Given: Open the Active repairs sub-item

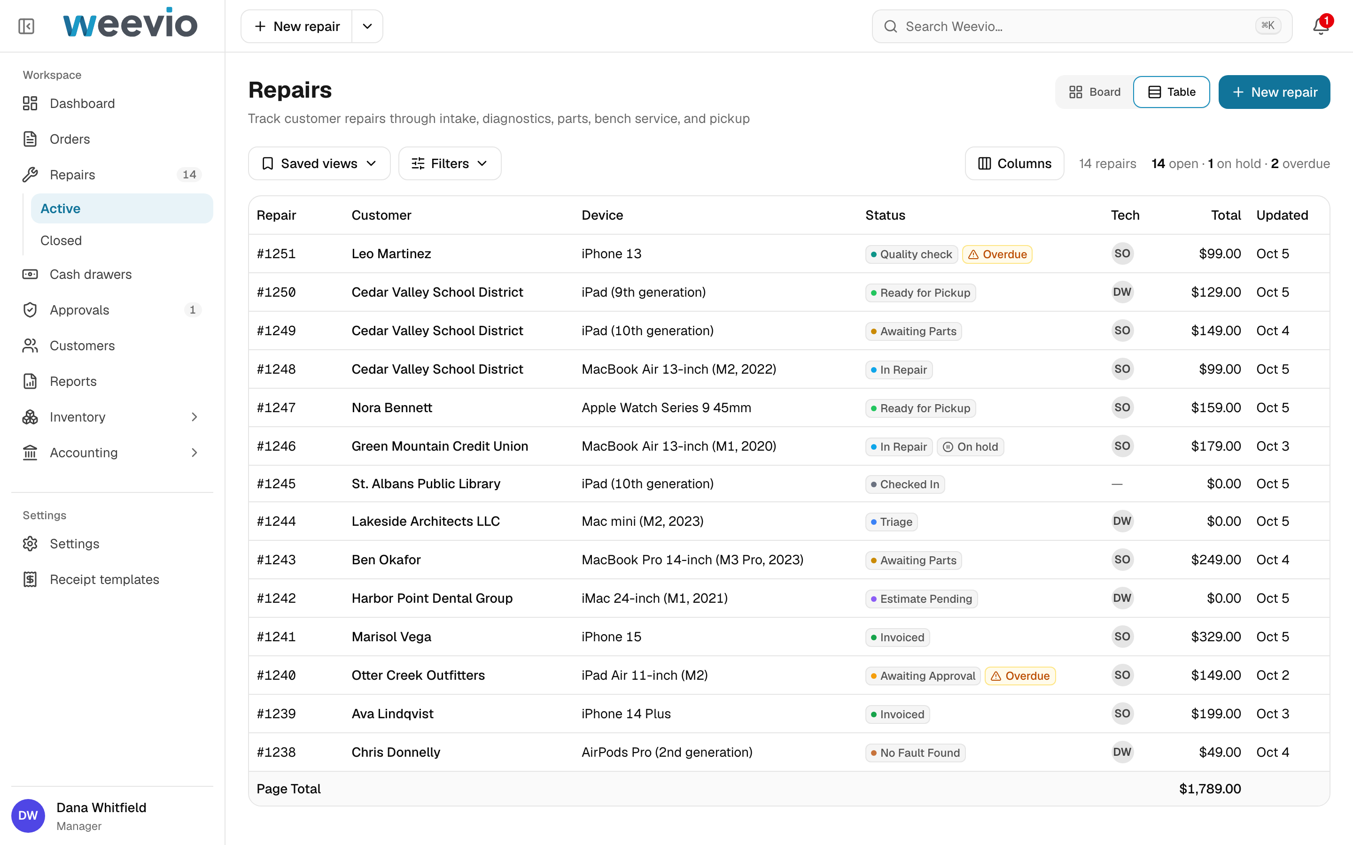Looking at the screenshot, I should [x=122, y=209].
